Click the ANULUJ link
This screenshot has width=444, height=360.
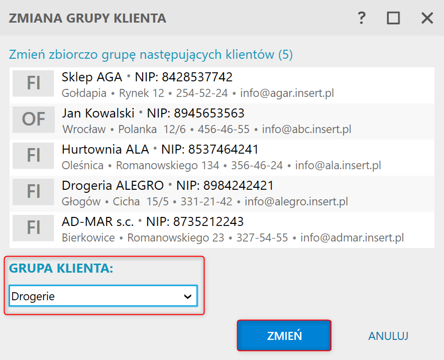[388, 336]
